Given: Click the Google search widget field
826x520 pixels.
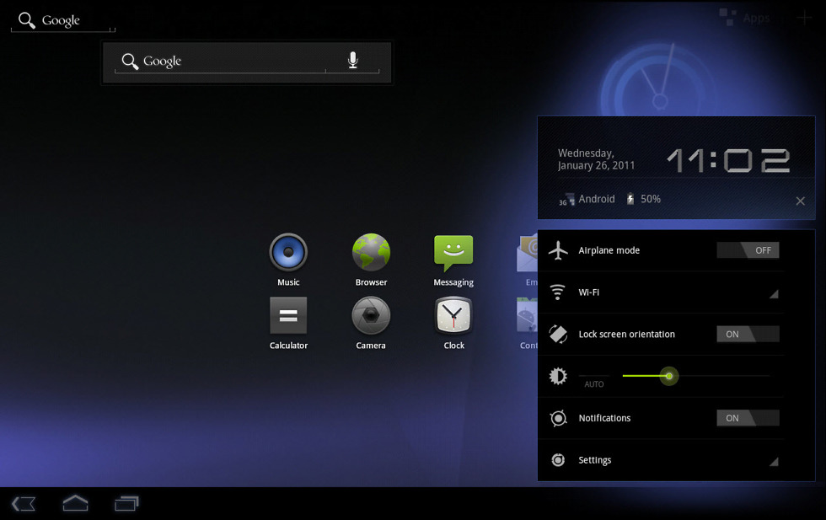Looking at the screenshot, I should point(219,62).
